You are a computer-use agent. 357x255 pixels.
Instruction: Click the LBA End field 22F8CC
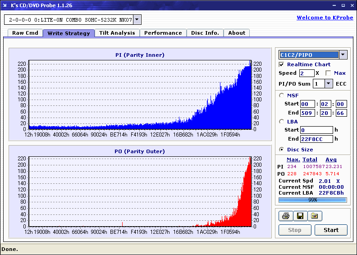tap(316, 139)
